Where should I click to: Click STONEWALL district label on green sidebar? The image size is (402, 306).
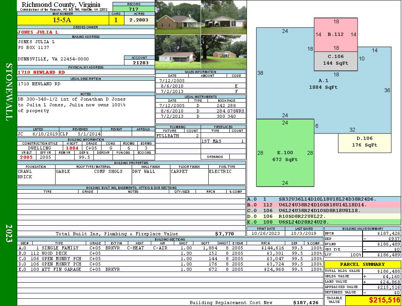9,92
